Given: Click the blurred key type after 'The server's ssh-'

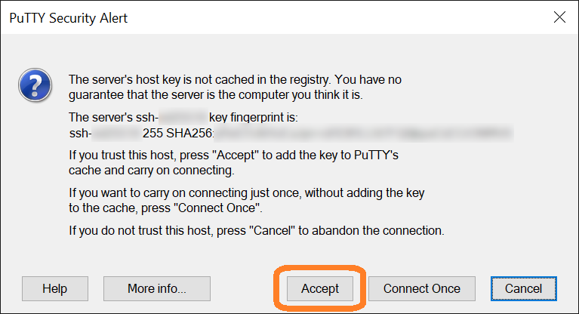Looking at the screenshot, I should (183, 116).
